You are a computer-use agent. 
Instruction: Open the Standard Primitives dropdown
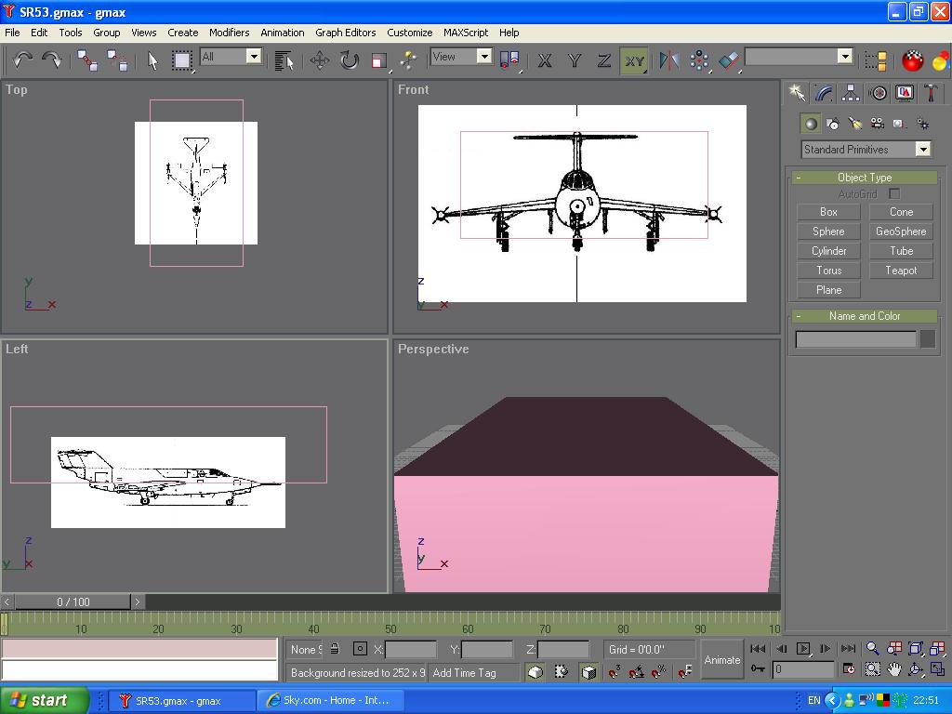[x=866, y=150]
